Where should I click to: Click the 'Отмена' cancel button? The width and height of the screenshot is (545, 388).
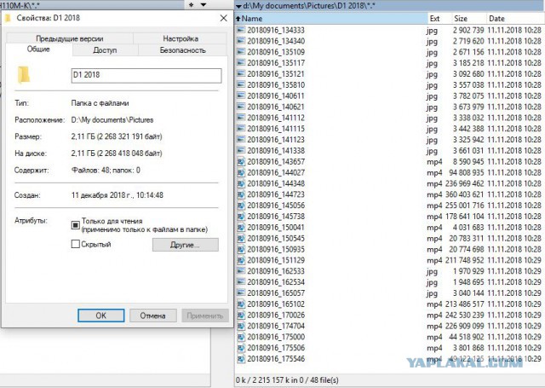[152, 316]
